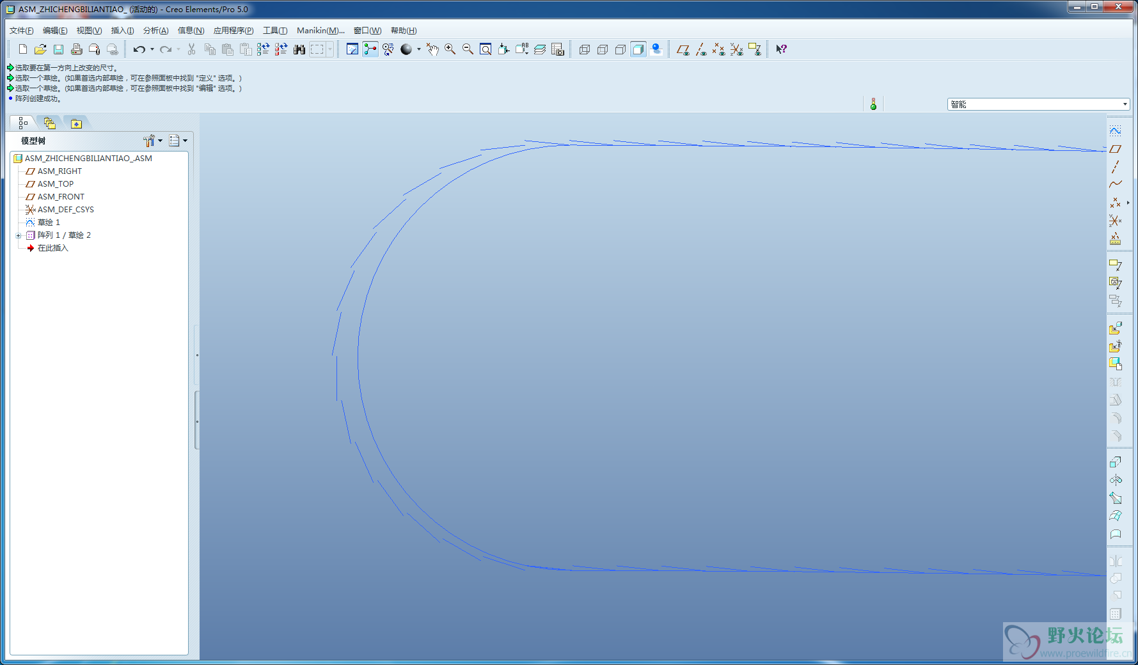Select ASM_FRONT datum plane in tree
1138x665 pixels.
61,197
